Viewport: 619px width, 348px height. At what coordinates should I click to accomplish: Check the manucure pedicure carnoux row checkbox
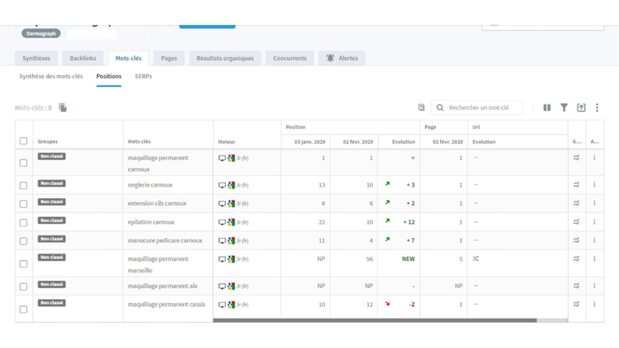pyautogui.click(x=24, y=241)
